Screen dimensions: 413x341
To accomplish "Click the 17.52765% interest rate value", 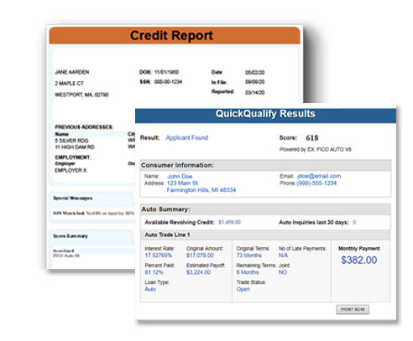I will coord(159,256).
